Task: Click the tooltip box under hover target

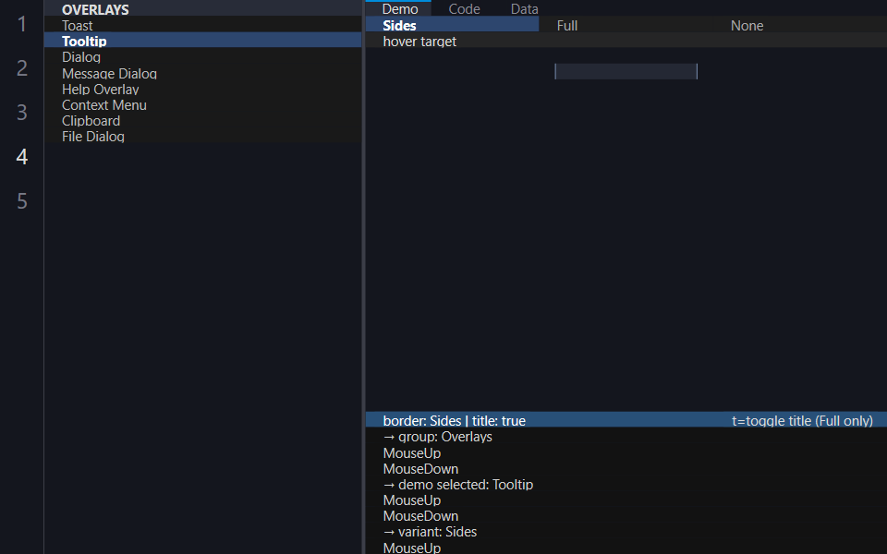Action: (x=626, y=71)
